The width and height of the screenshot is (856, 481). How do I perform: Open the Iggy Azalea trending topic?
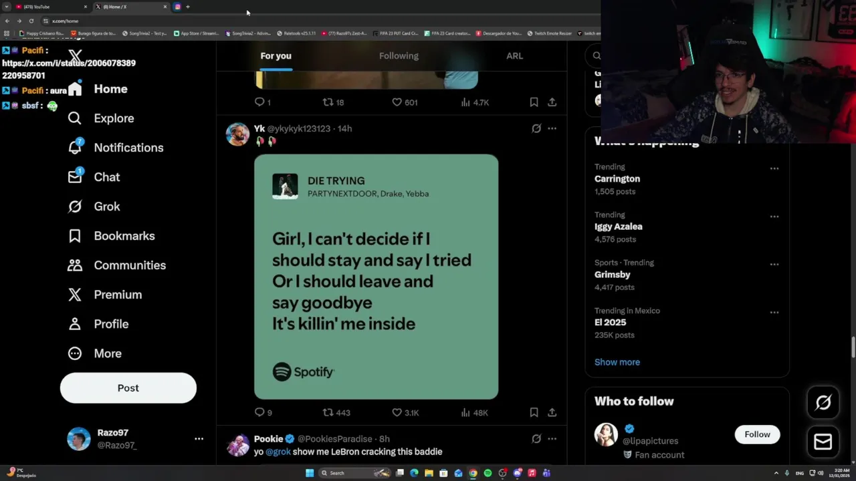coord(619,226)
